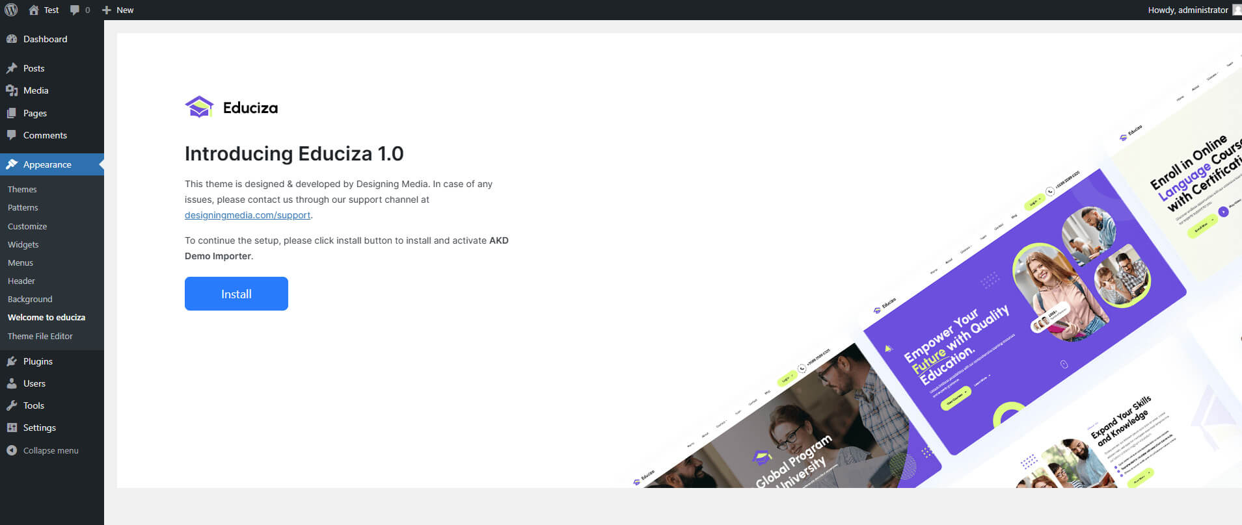The width and height of the screenshot is (1242, 525).
Task: Click the Introducing Educiza 1.0 heading
Action: (294, 153)
